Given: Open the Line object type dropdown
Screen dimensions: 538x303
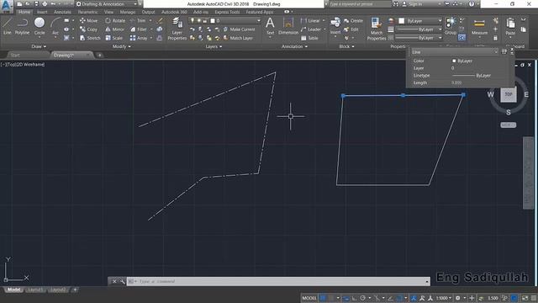Looking at the screenshot, I should 455,52.
